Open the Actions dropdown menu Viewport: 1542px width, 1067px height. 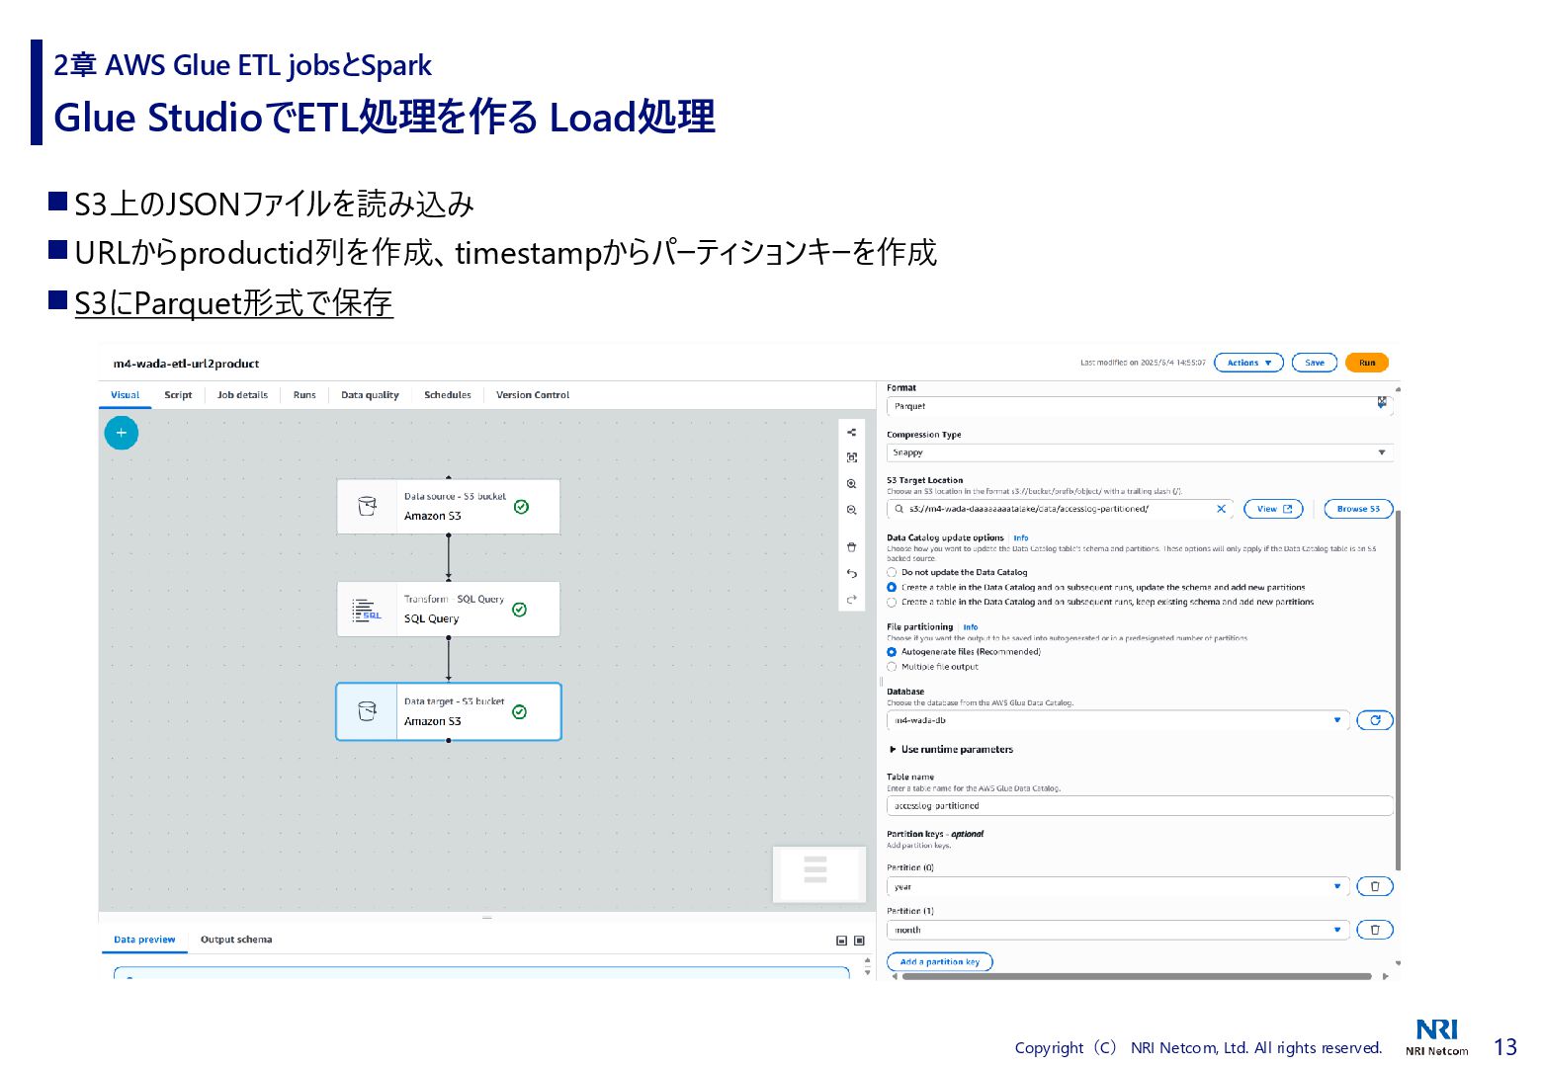[1248, 363]
